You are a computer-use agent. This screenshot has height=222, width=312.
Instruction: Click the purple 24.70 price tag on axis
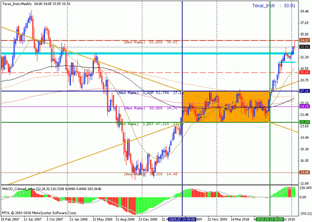pos(305,107)
